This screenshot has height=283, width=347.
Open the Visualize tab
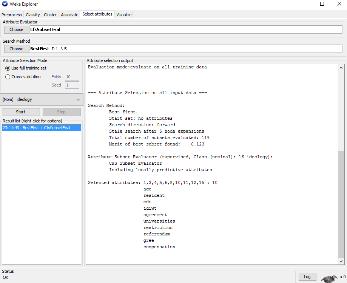[124, 15]
